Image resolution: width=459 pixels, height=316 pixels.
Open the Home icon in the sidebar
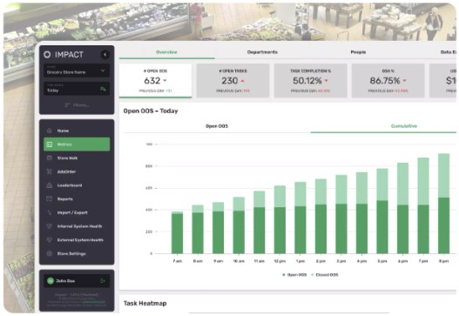click(x=49, y=131)
